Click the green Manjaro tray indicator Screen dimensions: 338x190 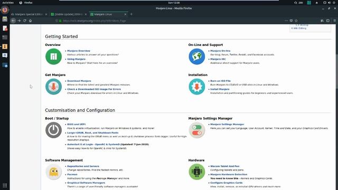(x=309, y=3)
